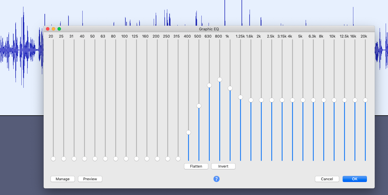
Task: Click the 4k slider handle
Action: click(292, 100)
